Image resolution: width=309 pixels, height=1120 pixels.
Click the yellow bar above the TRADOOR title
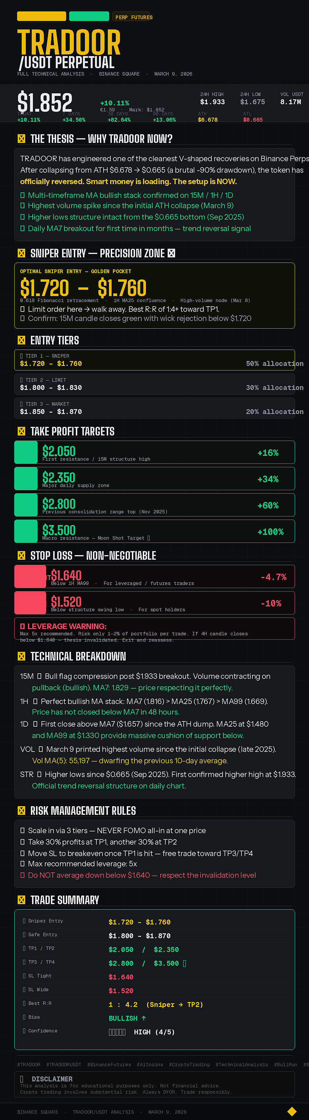click(42, 16)
